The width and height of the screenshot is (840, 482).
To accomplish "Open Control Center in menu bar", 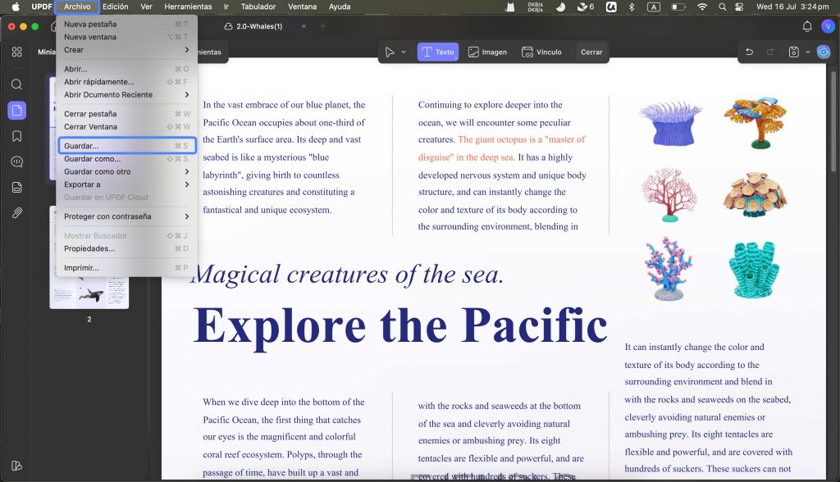I will (739, 7).
